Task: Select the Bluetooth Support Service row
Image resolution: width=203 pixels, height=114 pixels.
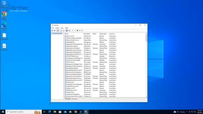Action: pyautogui.click(x=90, y=78)
